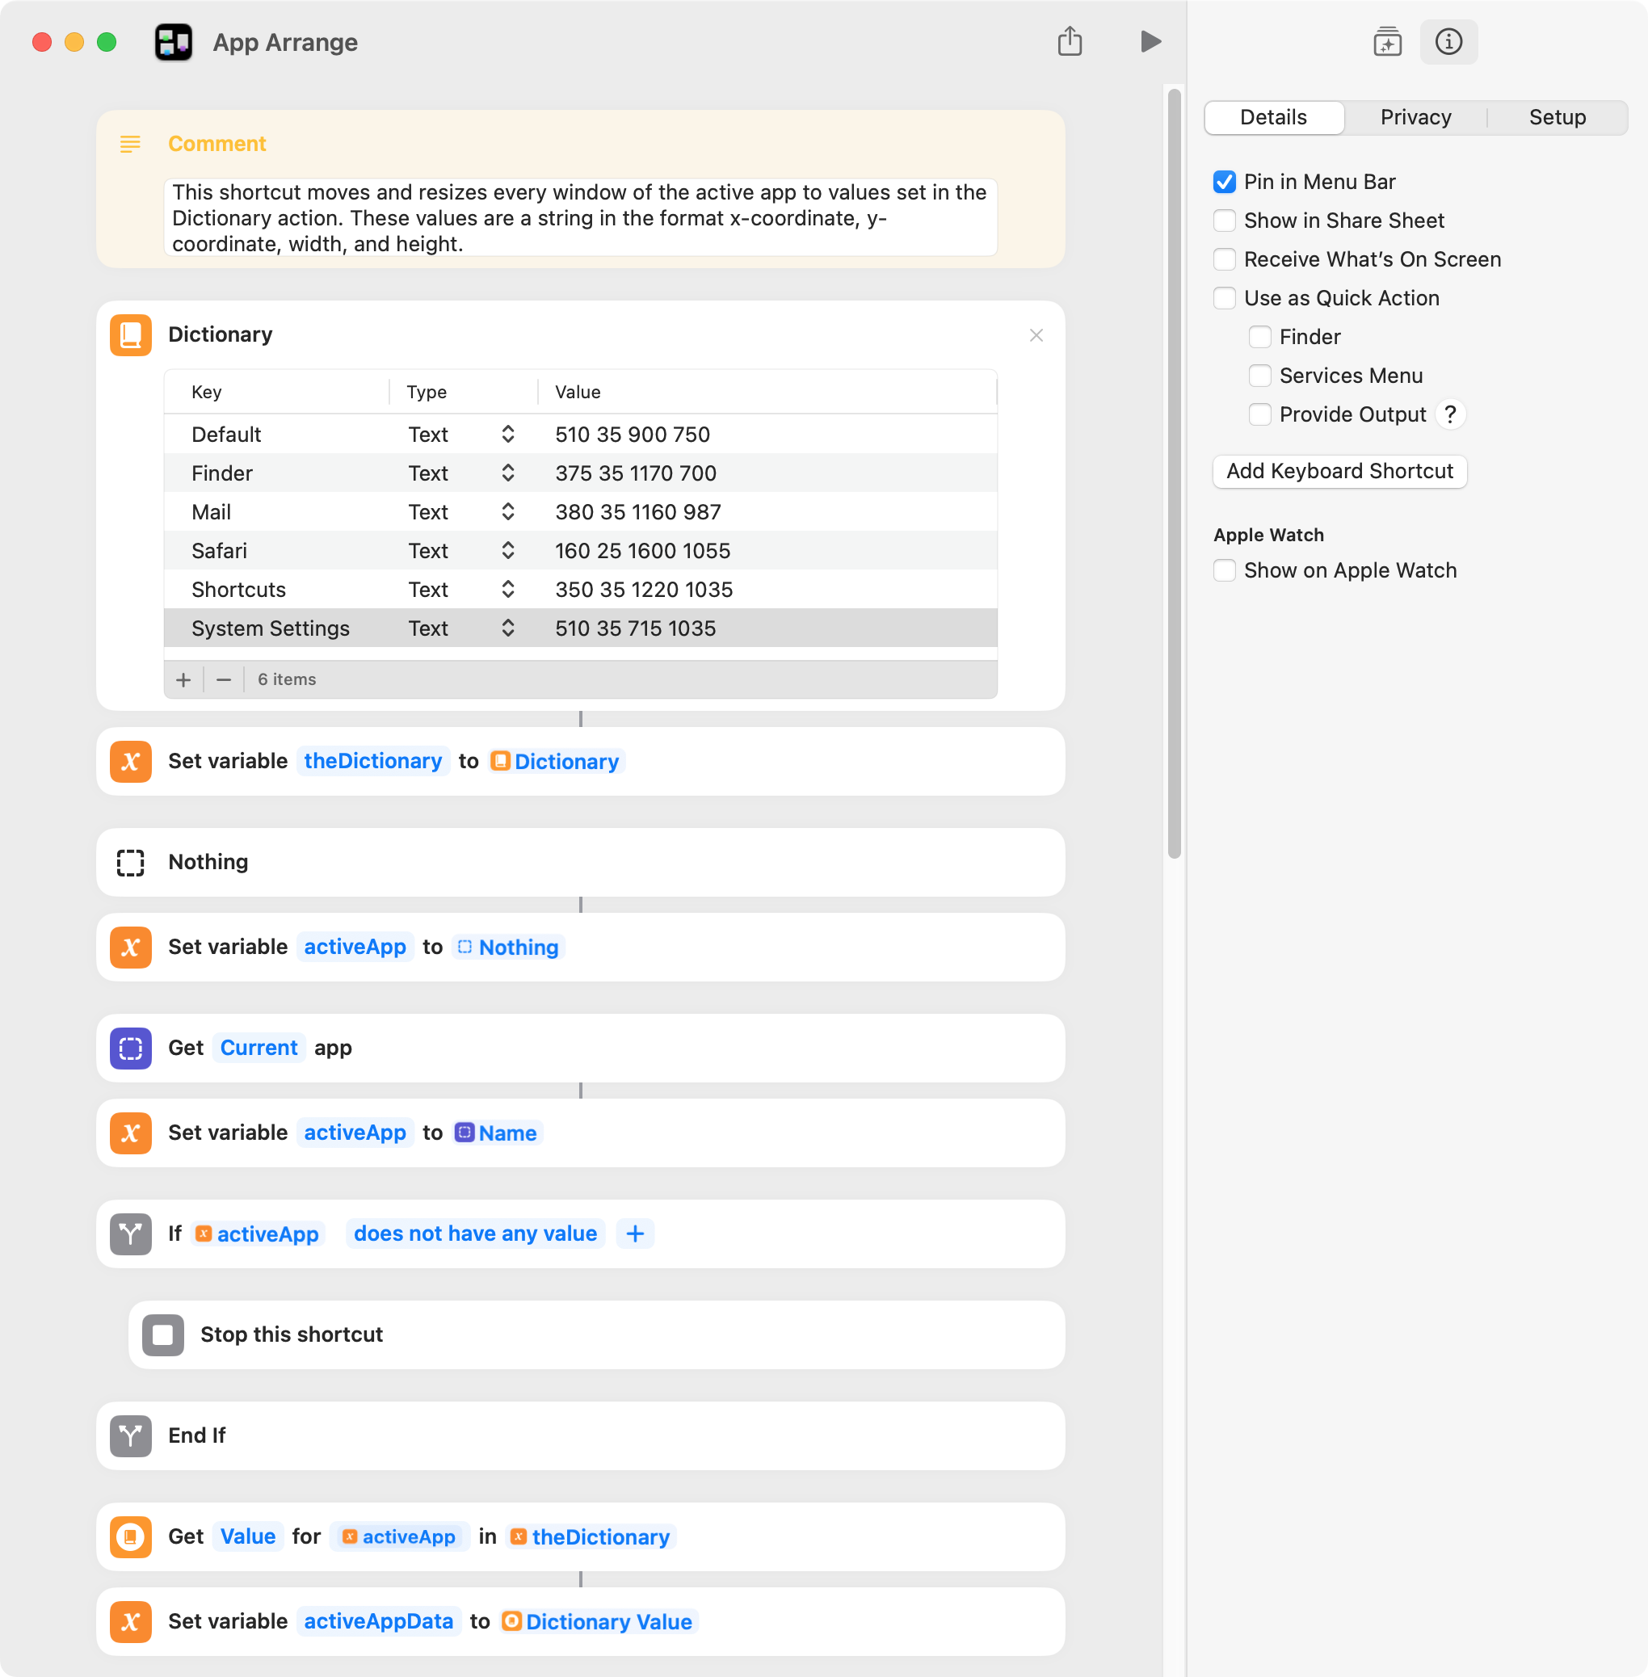This screenshot has width=1648, height=1677.
Task: Run the shortcut with the play button
Action: point(1150,41)
